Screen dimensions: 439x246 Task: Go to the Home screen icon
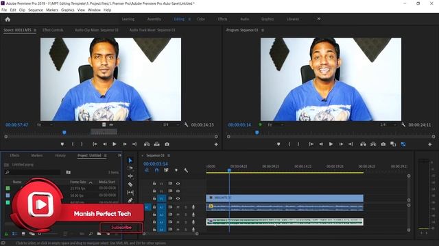tap(8, 19)
